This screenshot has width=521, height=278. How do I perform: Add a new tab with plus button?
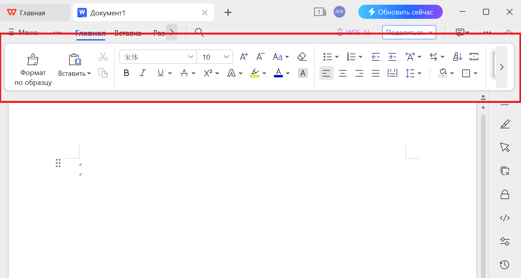(228, 12)
